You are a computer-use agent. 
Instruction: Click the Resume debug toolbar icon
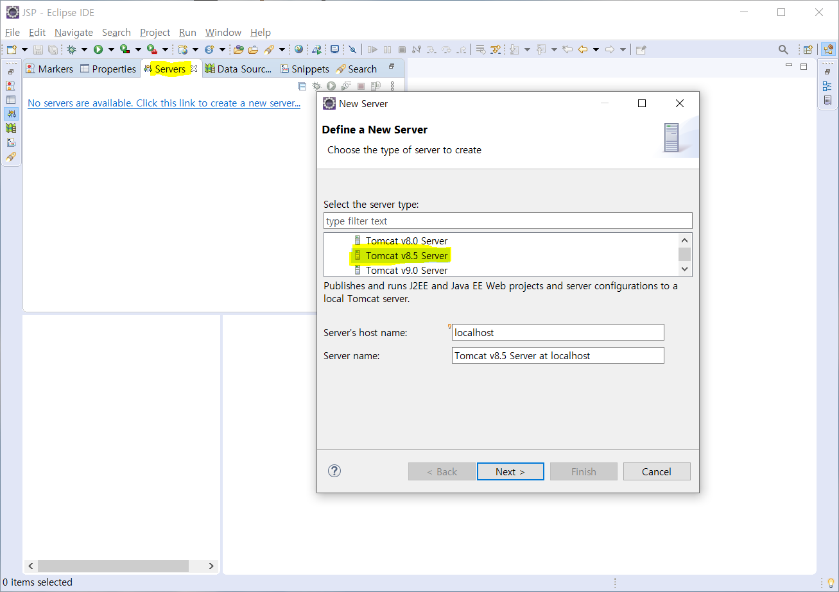(x=372, y=49)
